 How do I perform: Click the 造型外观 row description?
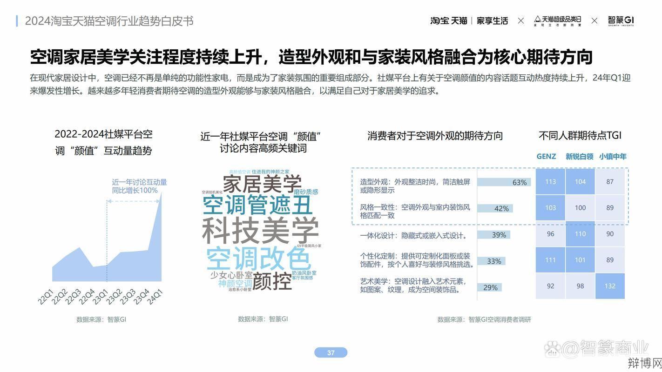click(x=415, y=186)
